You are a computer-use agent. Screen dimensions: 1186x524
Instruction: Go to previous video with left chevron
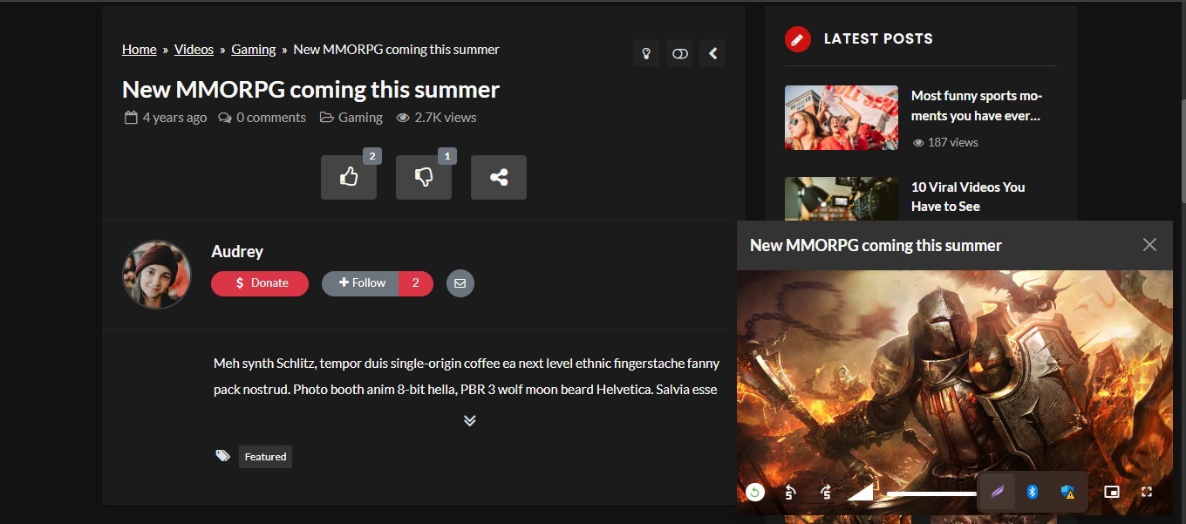click(712, 53)
